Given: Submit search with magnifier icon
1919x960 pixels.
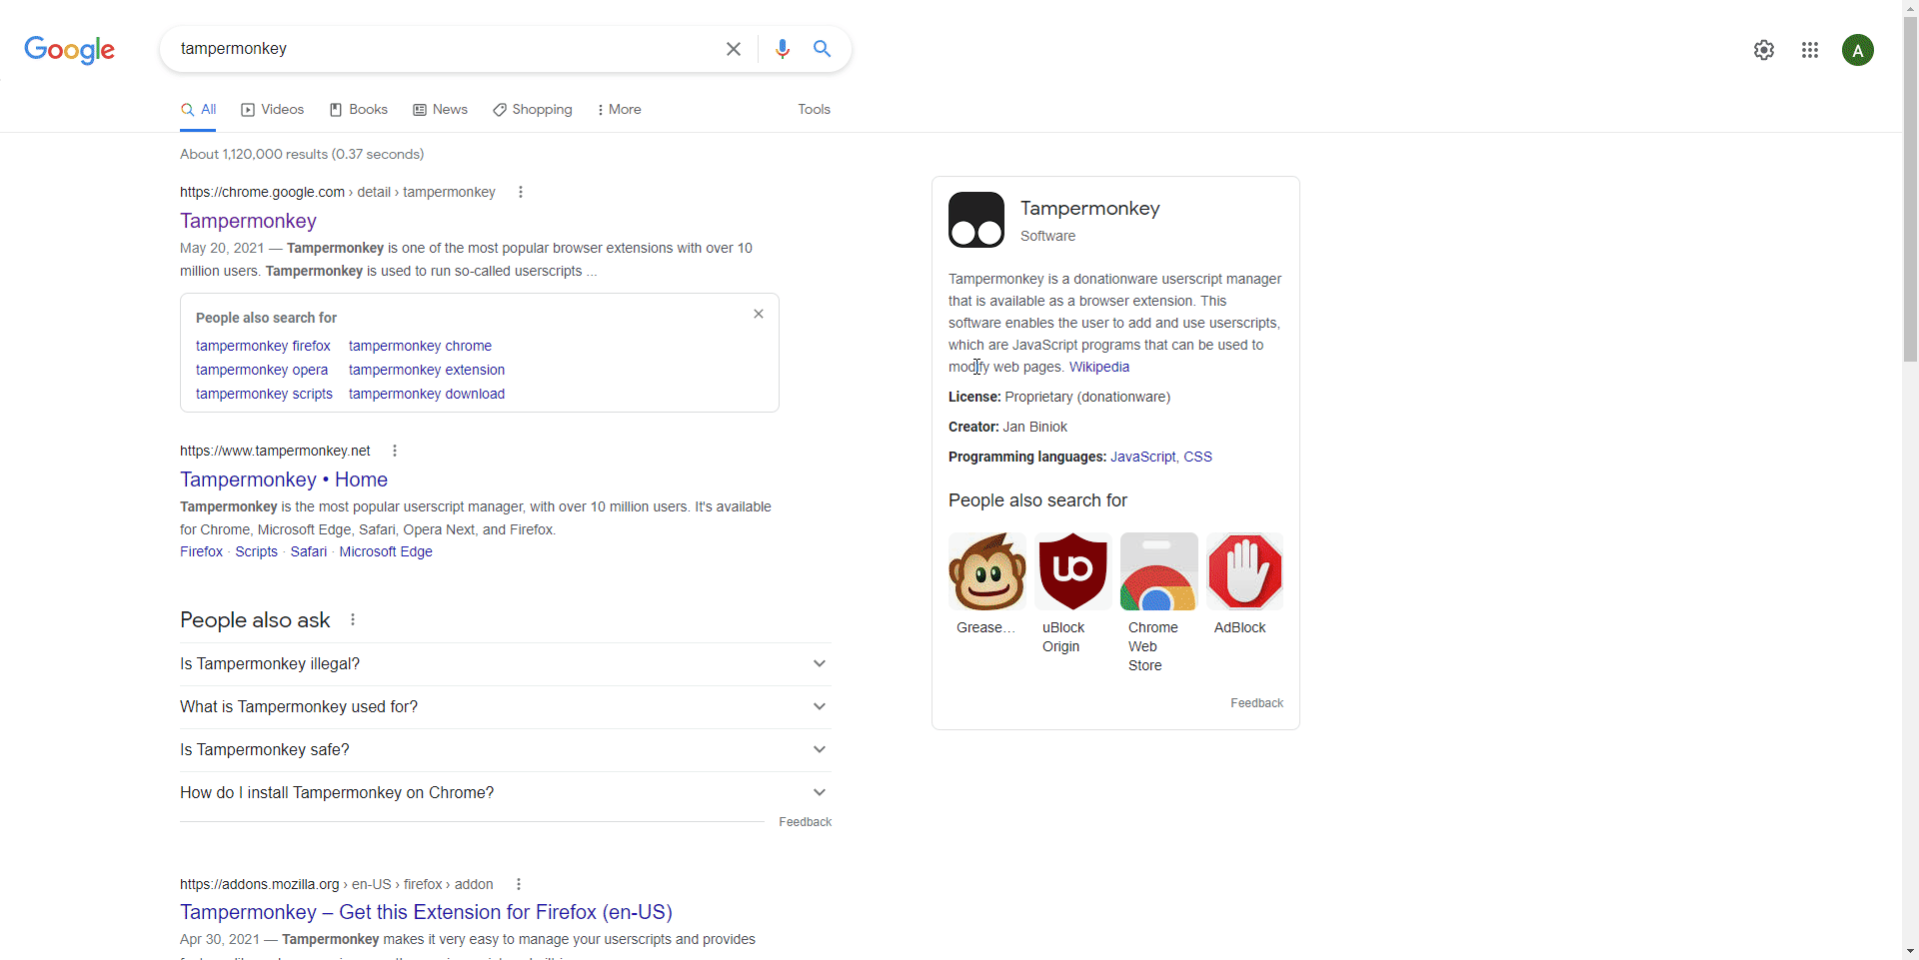Looking at the screenshot, I should tap(823, 49).
